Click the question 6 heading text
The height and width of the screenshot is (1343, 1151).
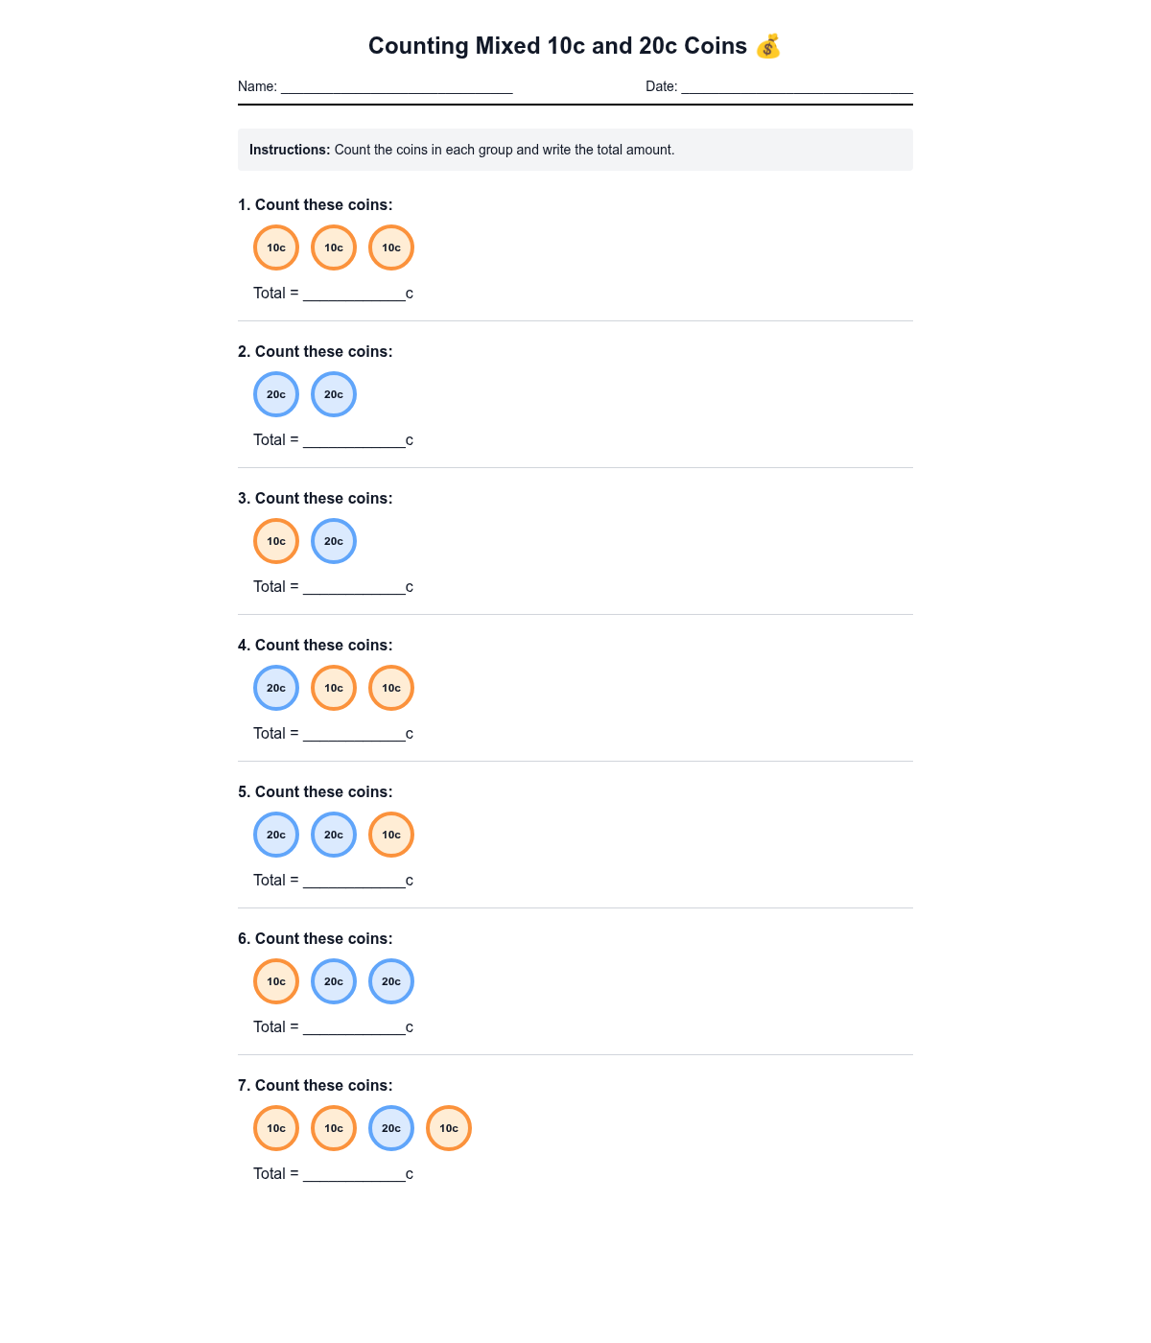point(316,938)
